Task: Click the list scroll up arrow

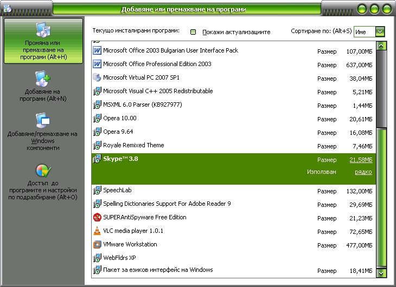Action: point(381,46)
